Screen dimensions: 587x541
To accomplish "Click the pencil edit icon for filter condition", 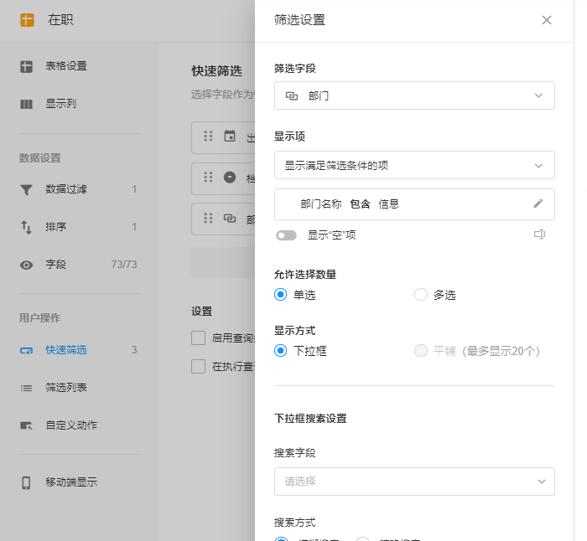I will pyautogui.click(x=538, y=204).
